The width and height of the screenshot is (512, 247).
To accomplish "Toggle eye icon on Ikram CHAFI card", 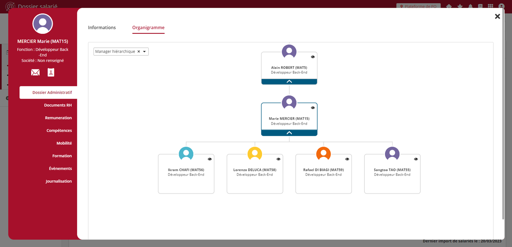I will tap(210, 159).
